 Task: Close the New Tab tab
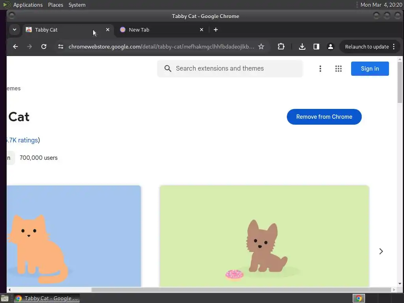[x=202, y=30]
